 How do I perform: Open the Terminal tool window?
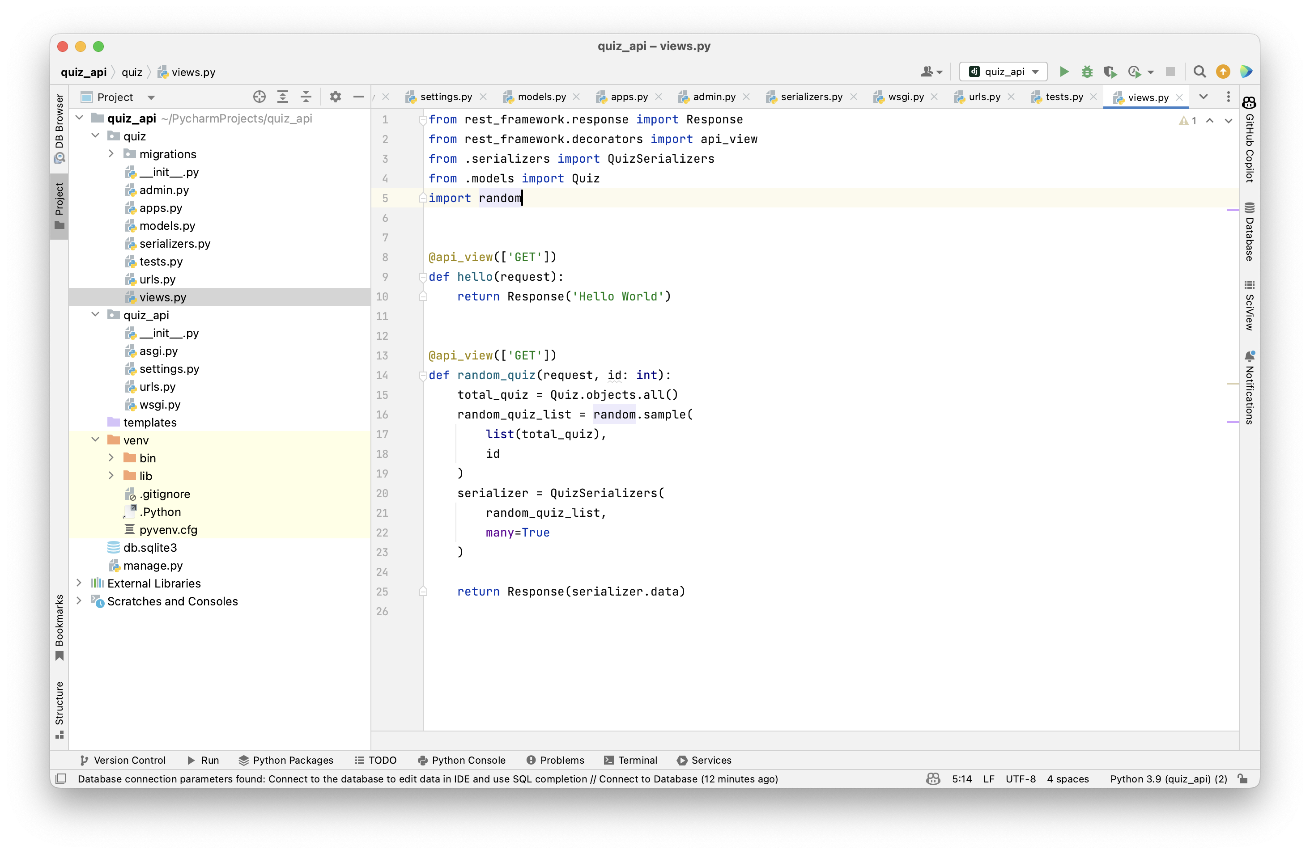[x=631, y=760]
